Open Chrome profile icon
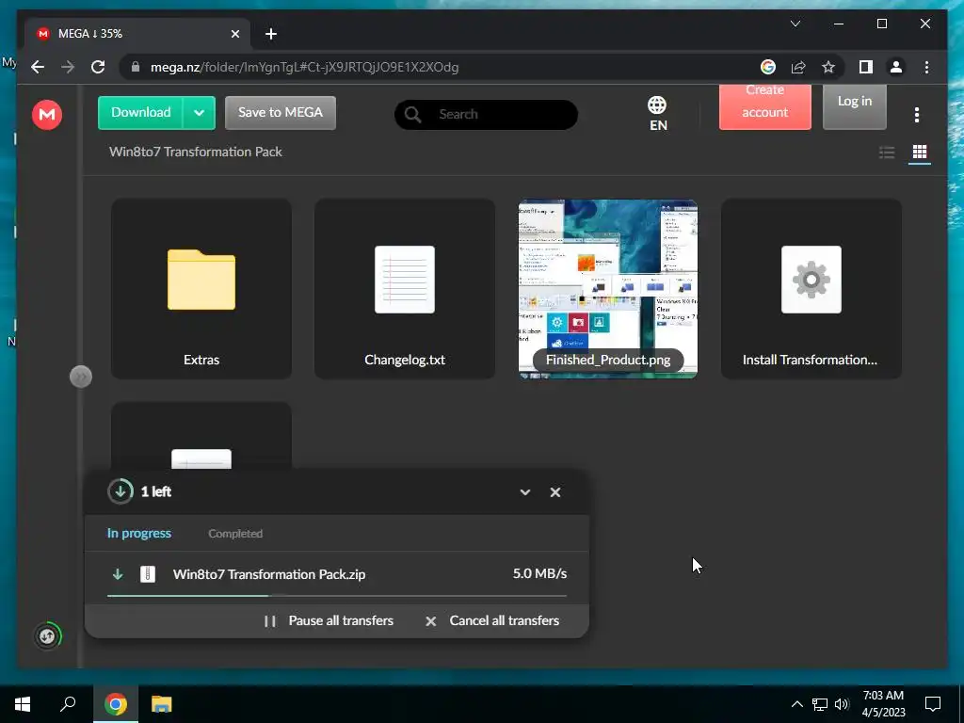Viewport: 964px width, 723px height. click(896, 67)
